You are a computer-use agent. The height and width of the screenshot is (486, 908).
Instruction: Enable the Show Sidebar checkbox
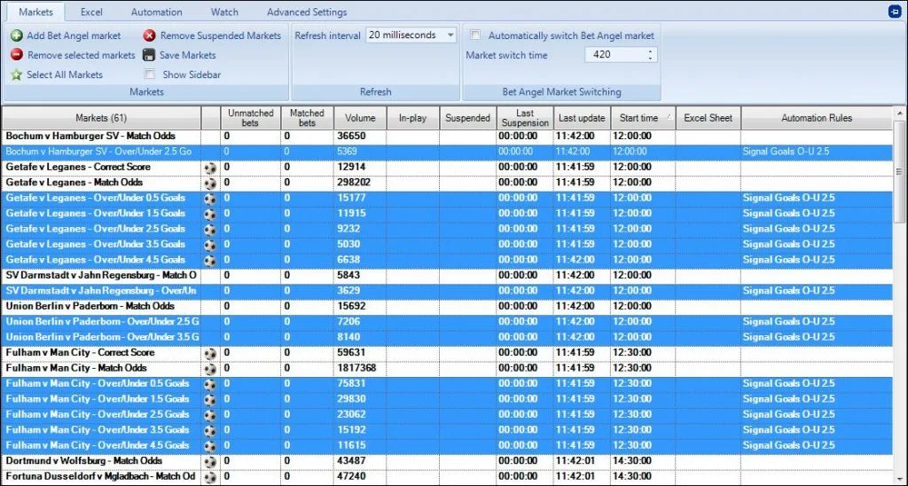coord(150,74)
